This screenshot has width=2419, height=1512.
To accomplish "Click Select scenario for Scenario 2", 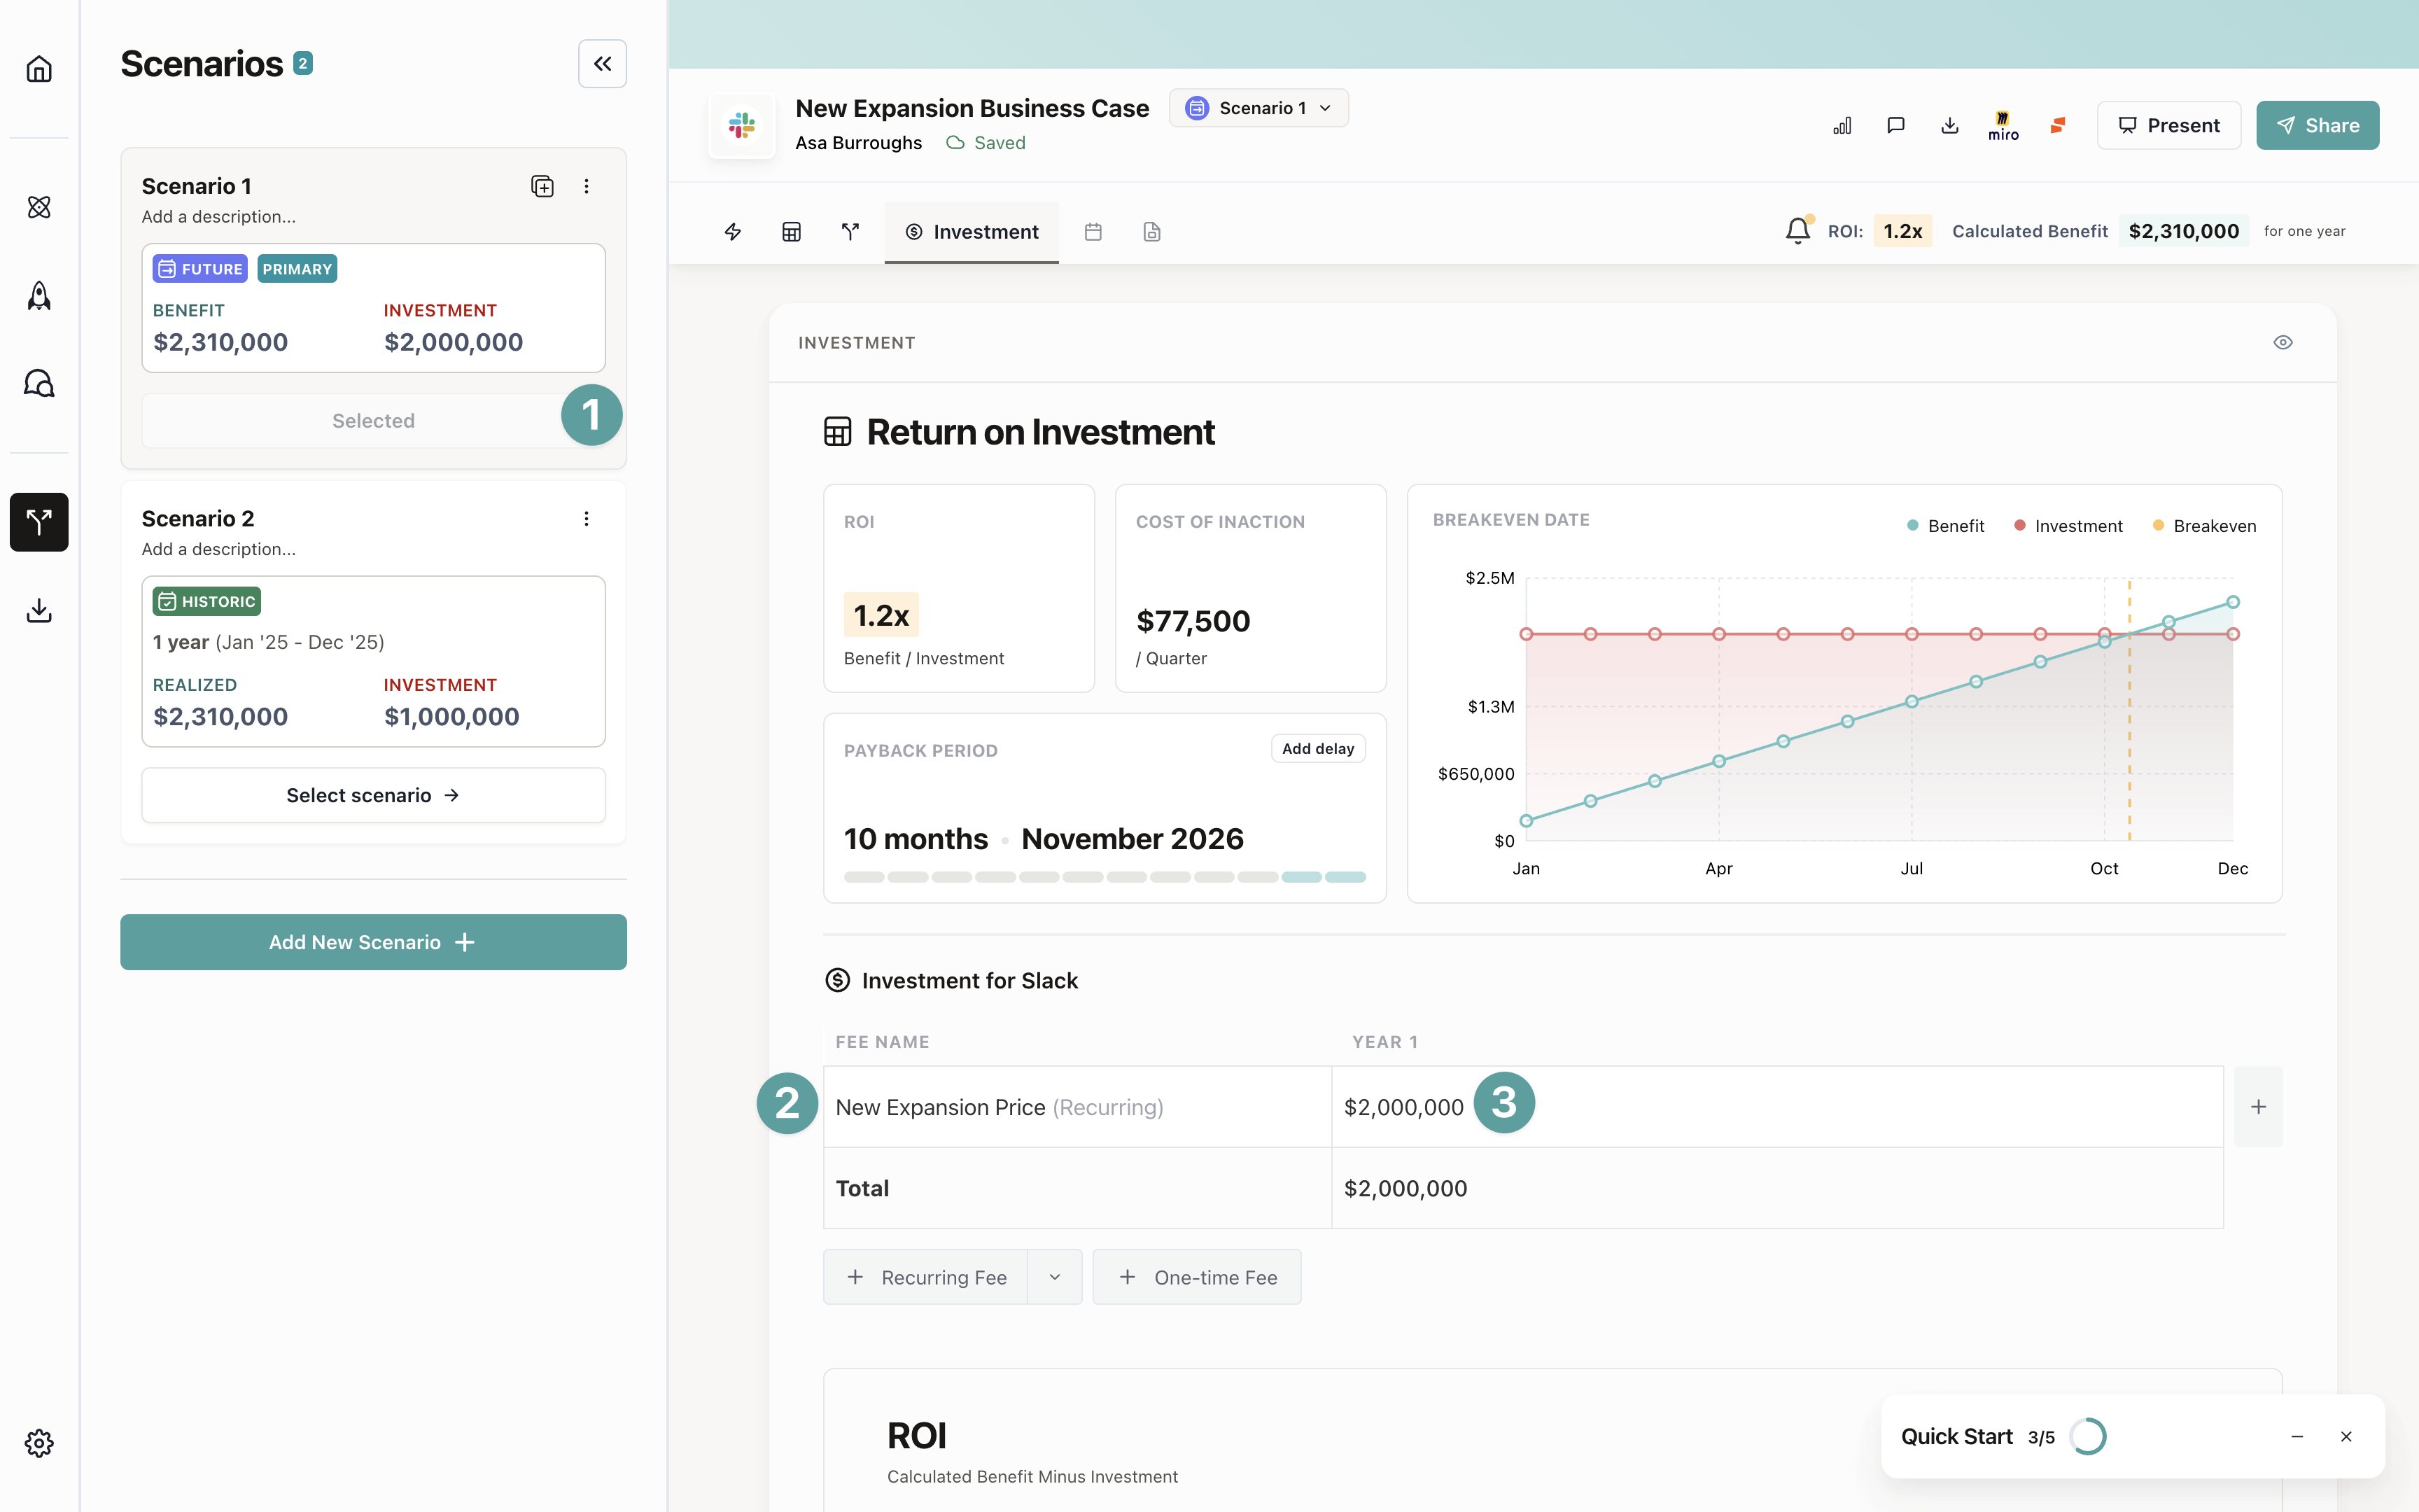I will coord(373,795).
